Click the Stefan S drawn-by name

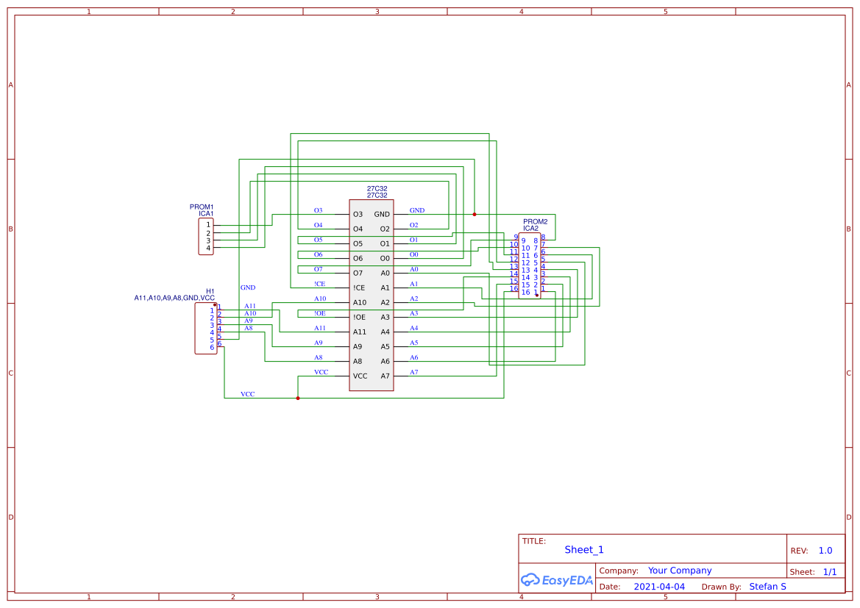pos(768,586)
